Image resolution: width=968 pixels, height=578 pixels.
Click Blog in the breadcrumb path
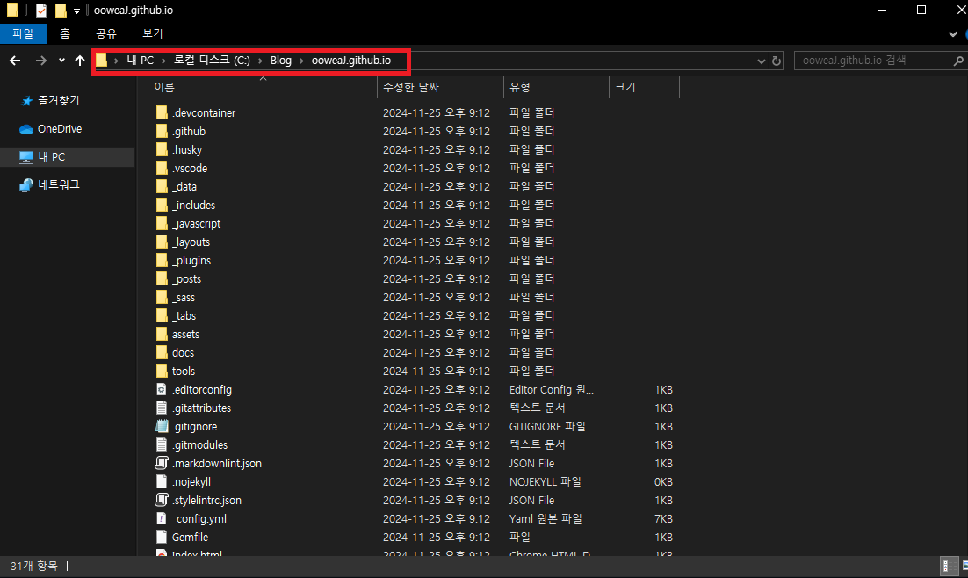pos(280,61)
